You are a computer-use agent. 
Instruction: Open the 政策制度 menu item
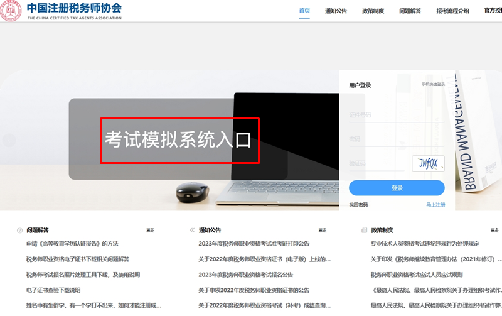coord(373,11)
